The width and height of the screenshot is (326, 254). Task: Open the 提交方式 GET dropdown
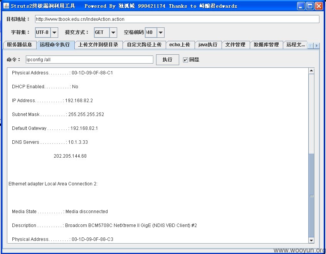point(113,32)
